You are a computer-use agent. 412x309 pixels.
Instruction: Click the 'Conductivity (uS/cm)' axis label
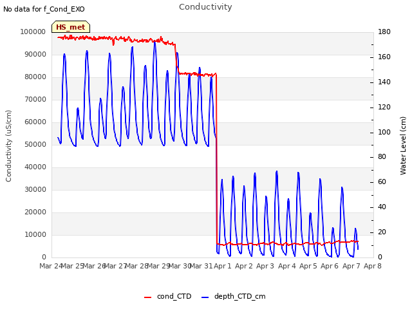(8, 146)
